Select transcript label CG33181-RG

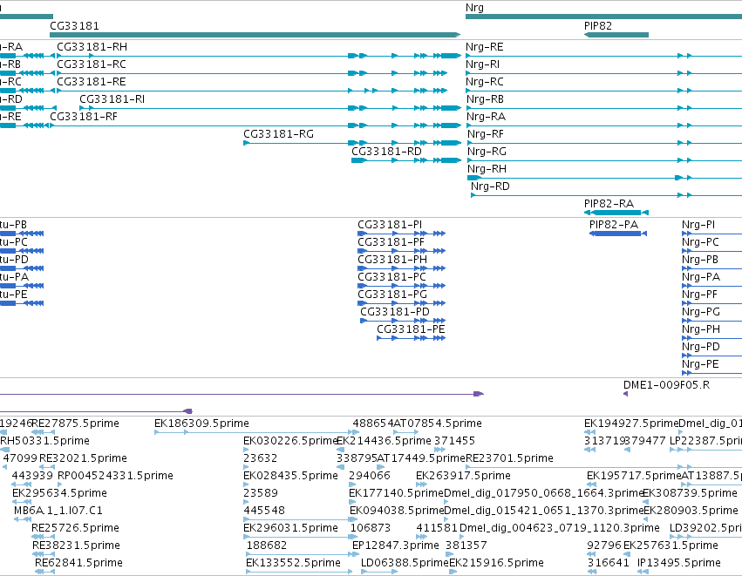pyautogui.click(x=278, y=134)
